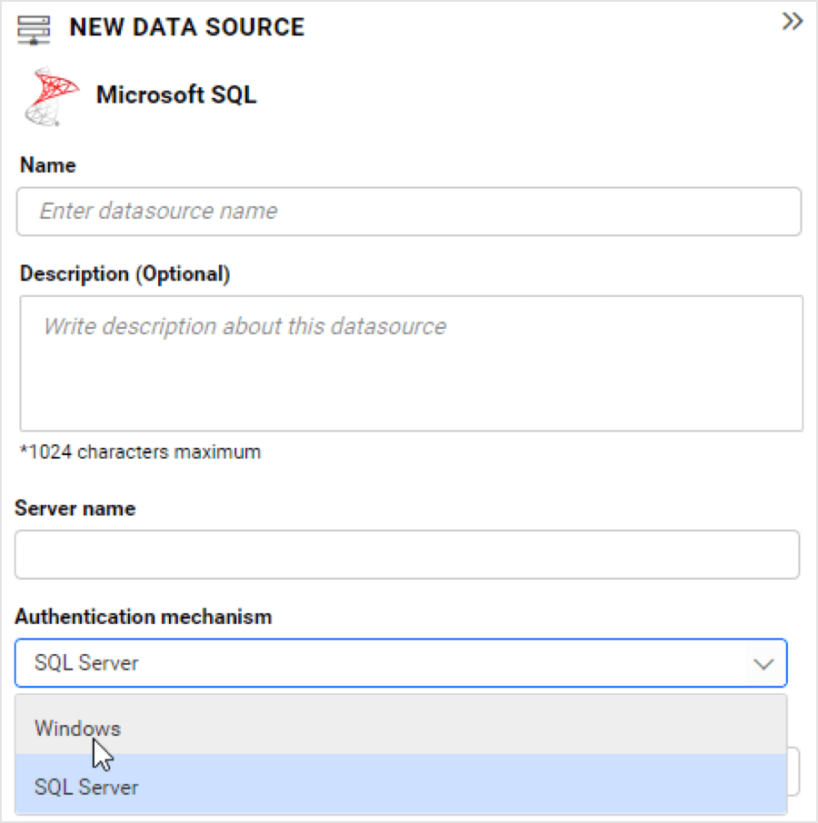Click the NEW DATA SOURCE title

185,27
